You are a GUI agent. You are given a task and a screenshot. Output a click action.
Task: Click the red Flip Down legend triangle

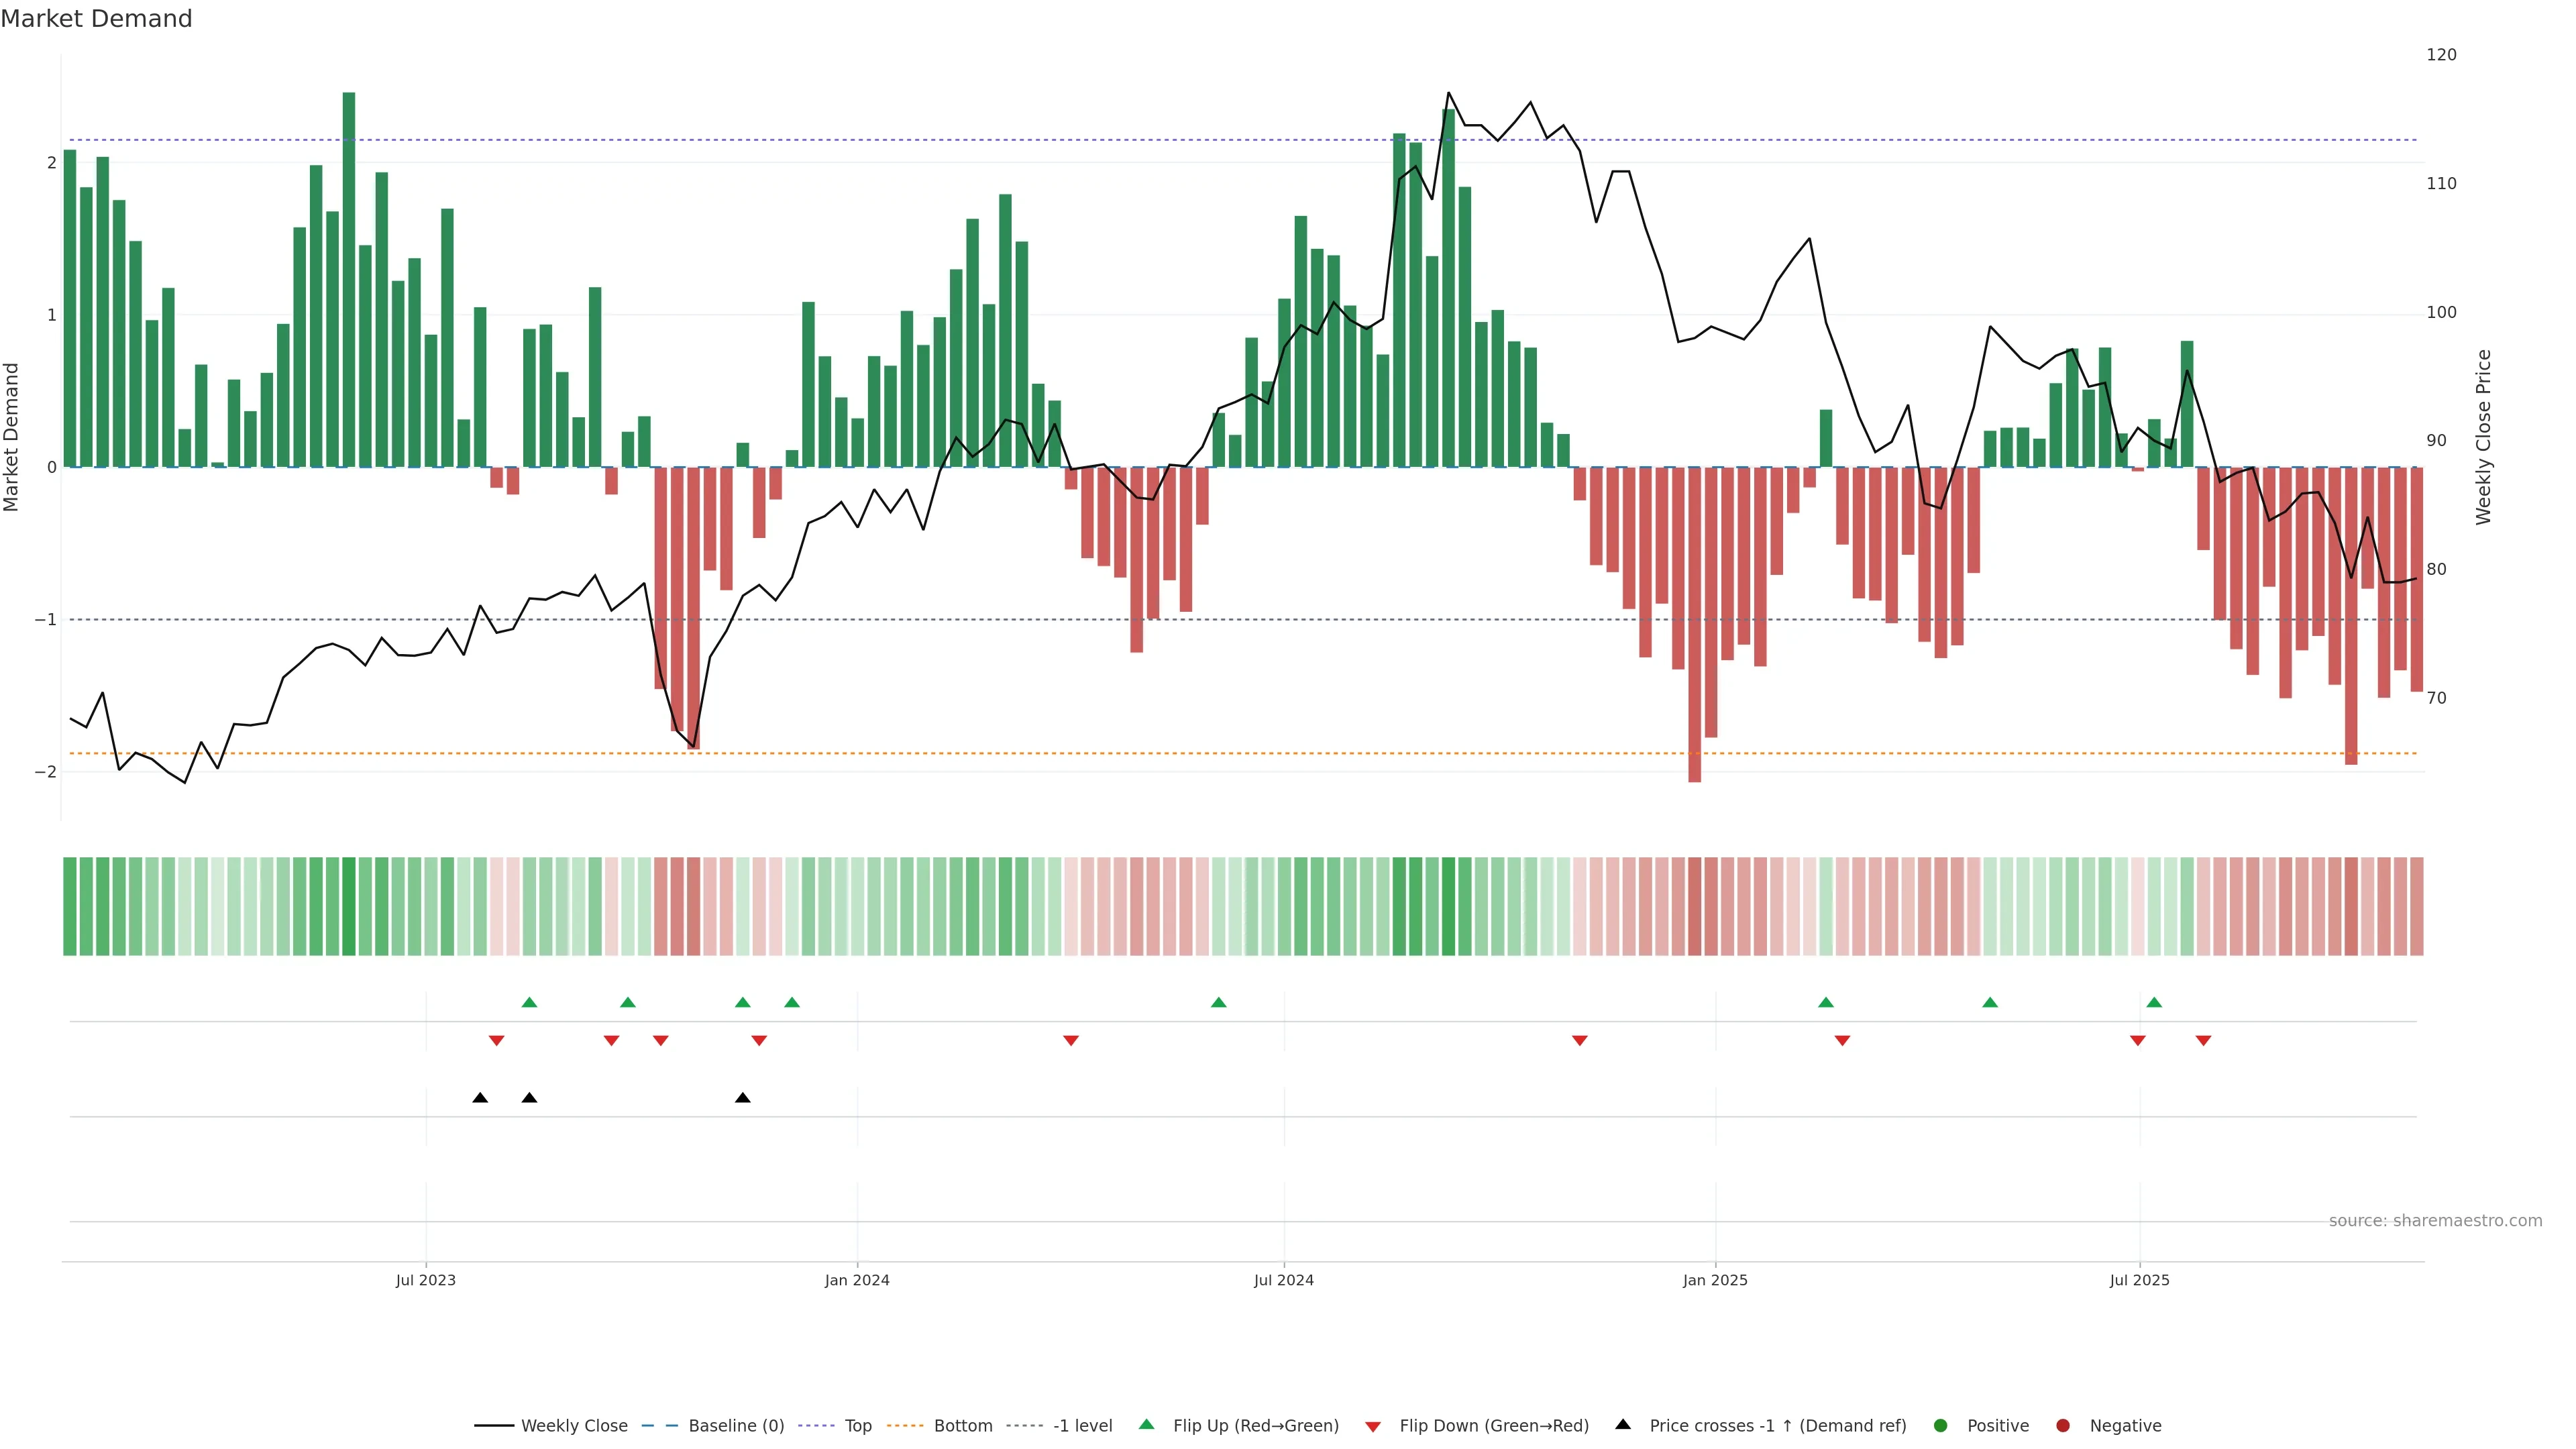pos(1373,1427)
